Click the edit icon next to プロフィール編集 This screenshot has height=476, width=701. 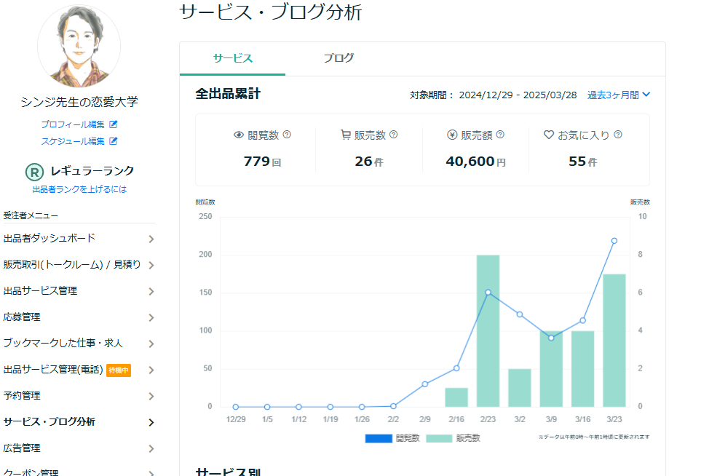tap(113, 124)
